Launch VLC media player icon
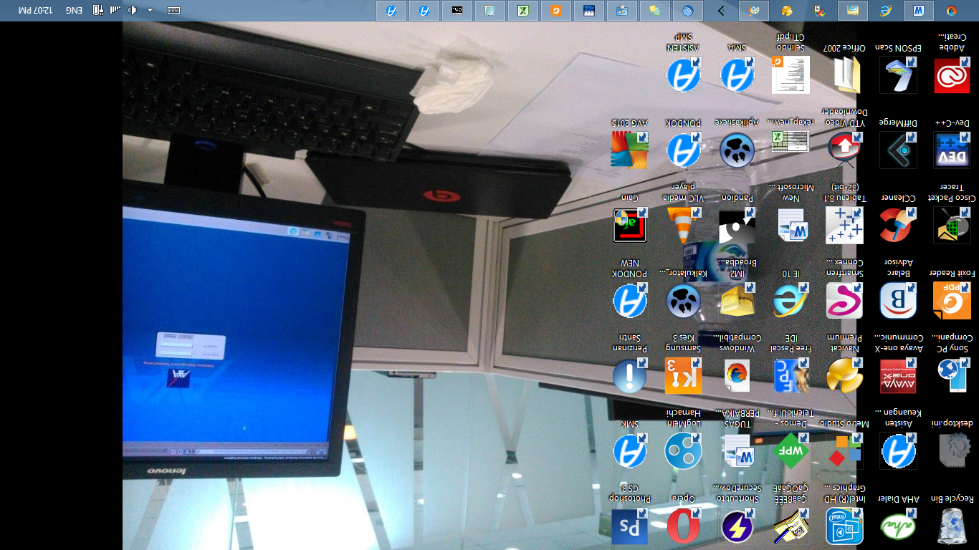 click(x=683, y=225)
